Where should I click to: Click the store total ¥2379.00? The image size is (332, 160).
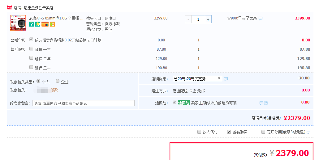(297, 118)
